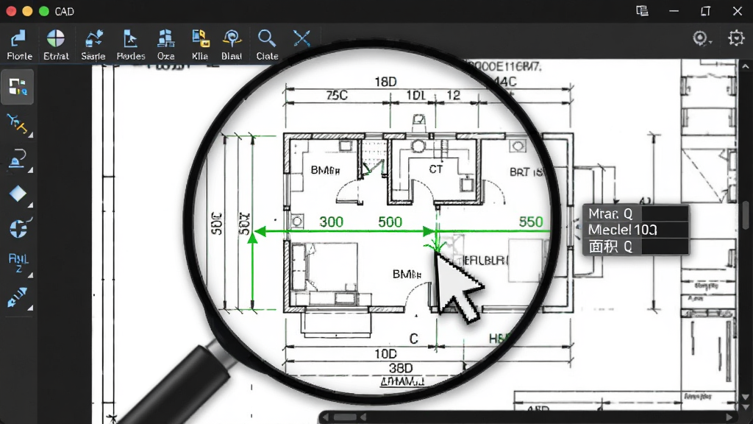Select the stamp tool in left sidebar
Viewport: 753px width, 424px height.
pyautogui.click(x=17, y=159)
